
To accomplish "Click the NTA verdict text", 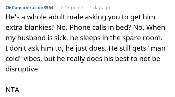I will (x=12, y=90).
